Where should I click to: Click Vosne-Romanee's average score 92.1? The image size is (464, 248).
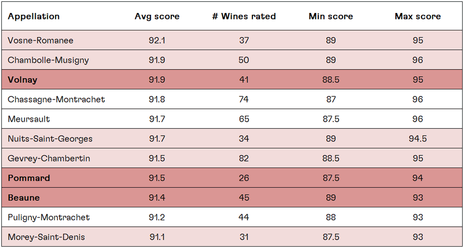157,41
